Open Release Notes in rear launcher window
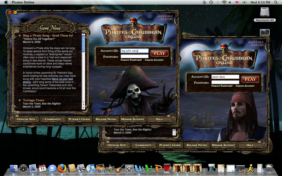 pos(197,145)
